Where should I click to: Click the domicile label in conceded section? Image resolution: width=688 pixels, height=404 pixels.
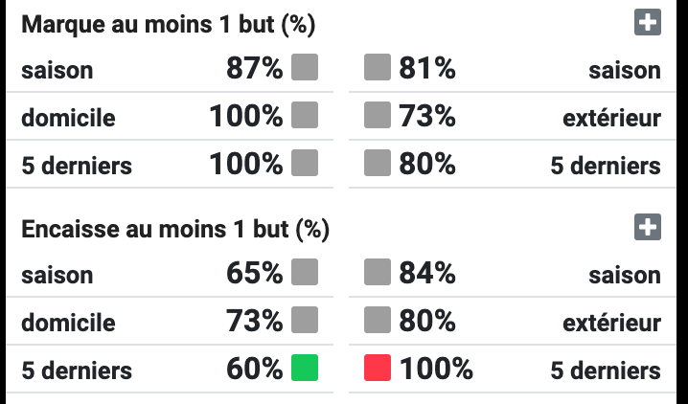click(68, 323)
